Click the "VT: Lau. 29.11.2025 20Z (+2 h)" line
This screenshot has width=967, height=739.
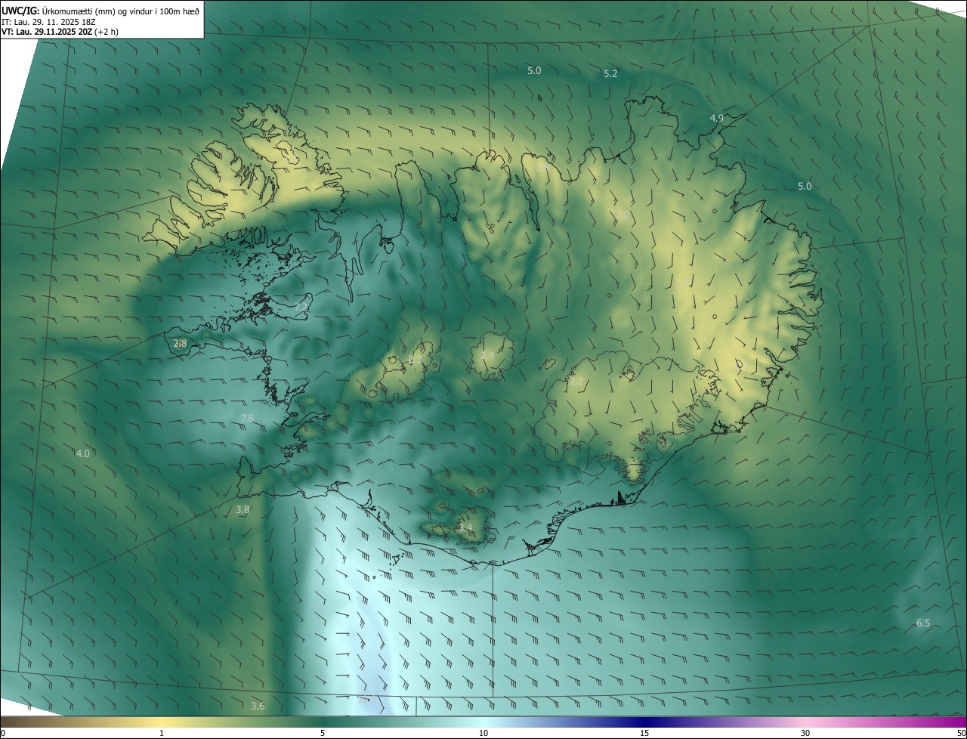60,32
